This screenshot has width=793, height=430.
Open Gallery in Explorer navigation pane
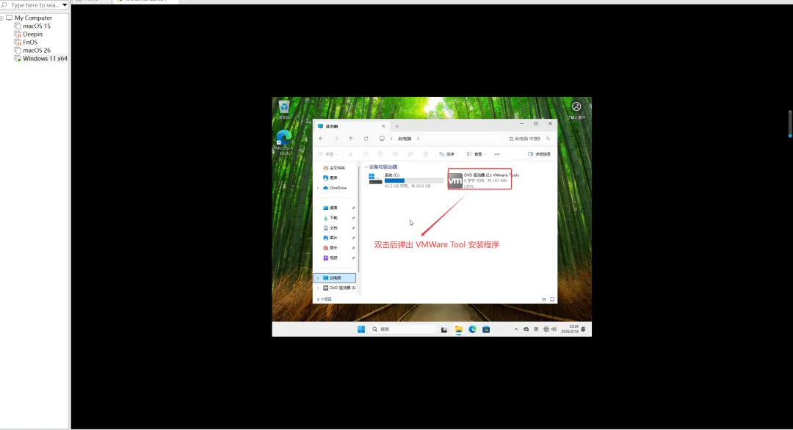click(330, 178)
